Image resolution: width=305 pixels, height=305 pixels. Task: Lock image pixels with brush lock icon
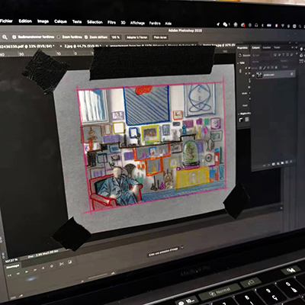point(265,68)
